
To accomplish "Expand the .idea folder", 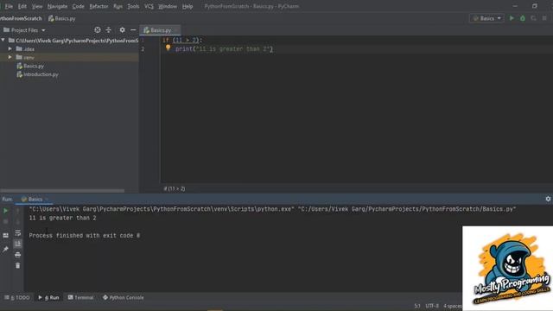I will 10,48.
